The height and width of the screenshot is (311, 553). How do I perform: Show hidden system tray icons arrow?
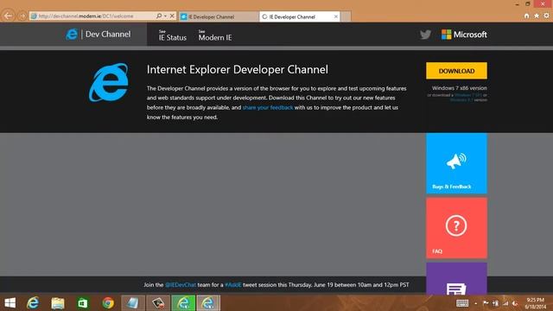476,303
